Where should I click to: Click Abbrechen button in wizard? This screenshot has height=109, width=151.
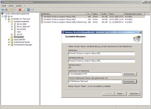(134, 94)
